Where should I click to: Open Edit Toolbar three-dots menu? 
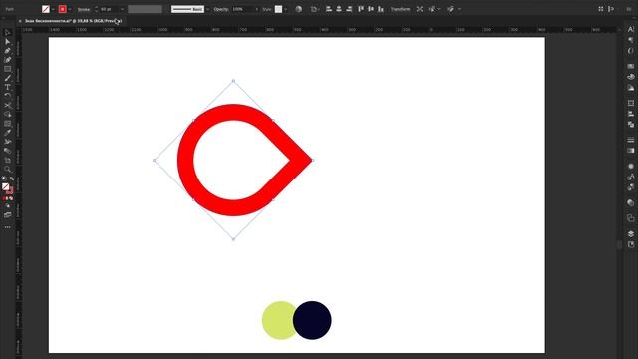click(7, 227)
